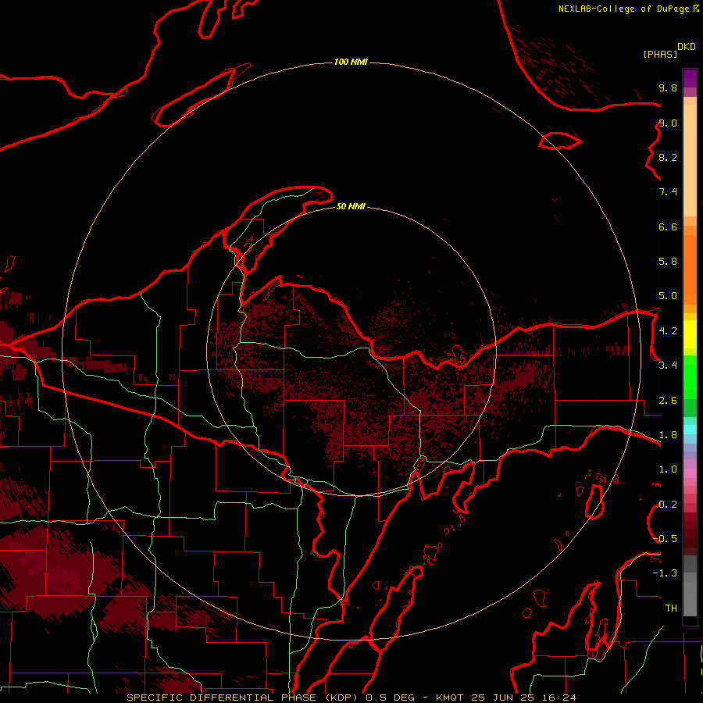The height and width of the screenshot is (703, 703).
Task: Pick the bright green segment of the color bar
Action: tap(690, 379)
